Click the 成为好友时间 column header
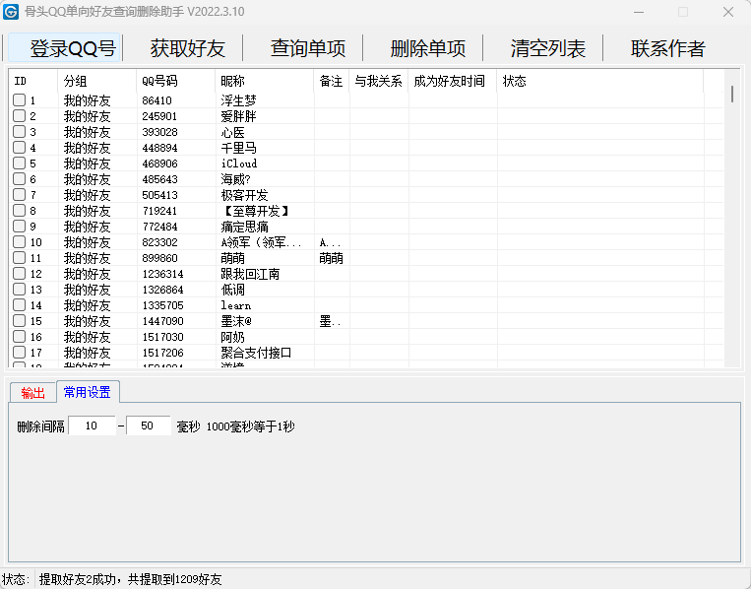This screenshot has height=589, width=751. point(453,81)
